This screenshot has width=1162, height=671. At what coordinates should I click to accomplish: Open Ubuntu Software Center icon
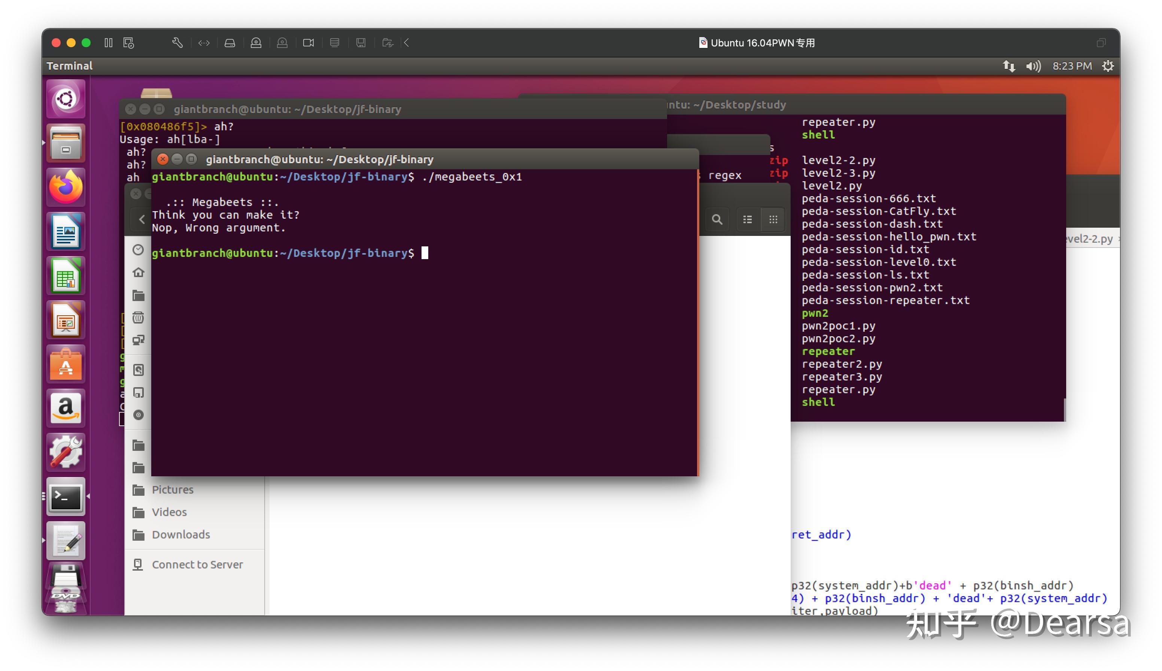[66, 364]
